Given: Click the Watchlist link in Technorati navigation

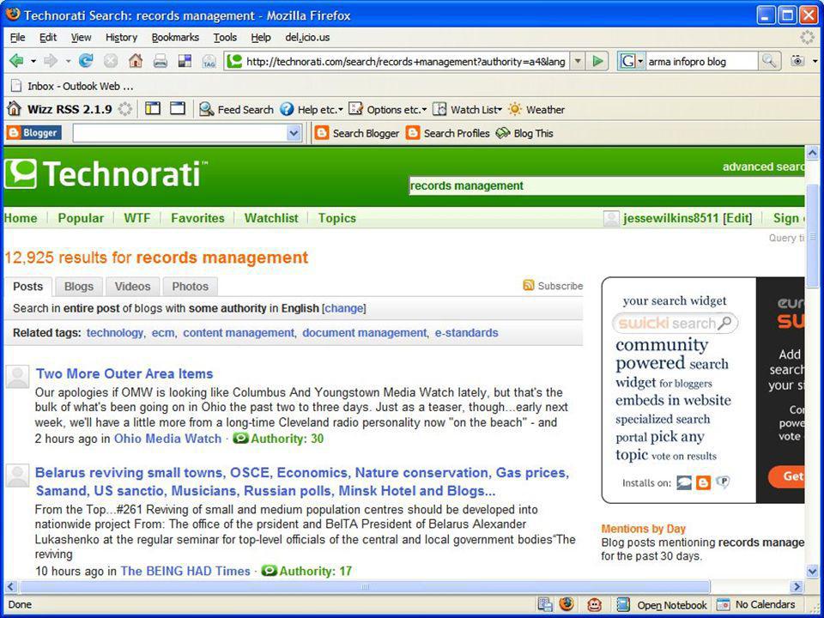Looking at the screenshot, I should pos(271,218).
